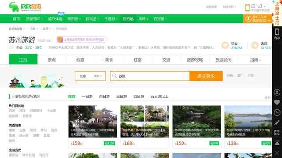282x158 pixels.
Task: Switch to the 景点 tab
Action: 52,60
